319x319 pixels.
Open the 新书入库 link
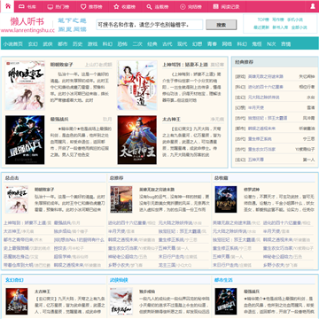click(280, 27)
